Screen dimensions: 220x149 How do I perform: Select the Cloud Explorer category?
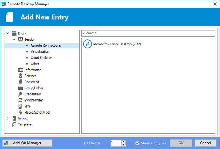click(x=41, y=58)
